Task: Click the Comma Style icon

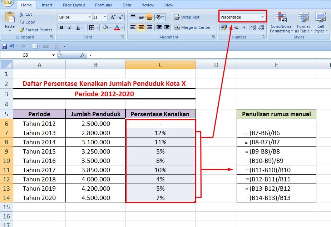Action: [x=244, y=27]
